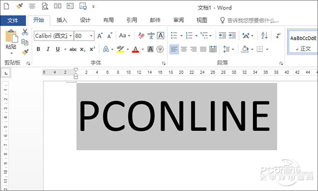Toggle Strikethrough formatting
Screen dimensions: 318x191
point(73,49)
